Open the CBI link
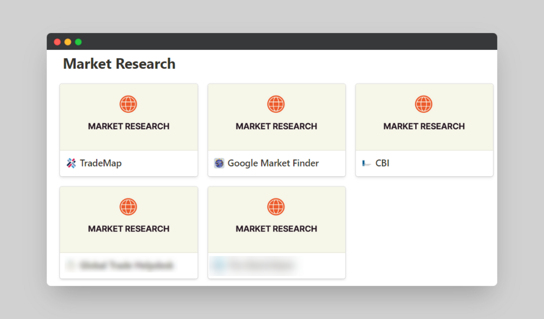Screen dimensions: 544x319 coord(382,163)
